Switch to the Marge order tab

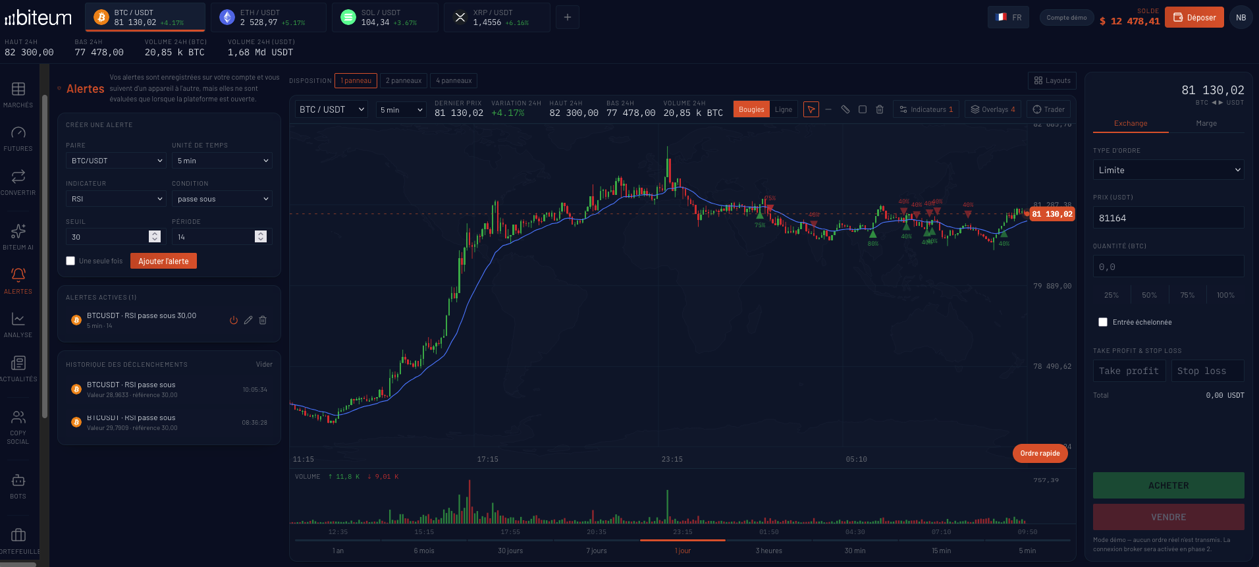pos(1206,124)
